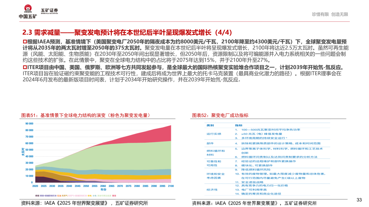Click the red square bullet before ITER项目
This screenshot has width=369, height=207.
click(x=24, y=67)
